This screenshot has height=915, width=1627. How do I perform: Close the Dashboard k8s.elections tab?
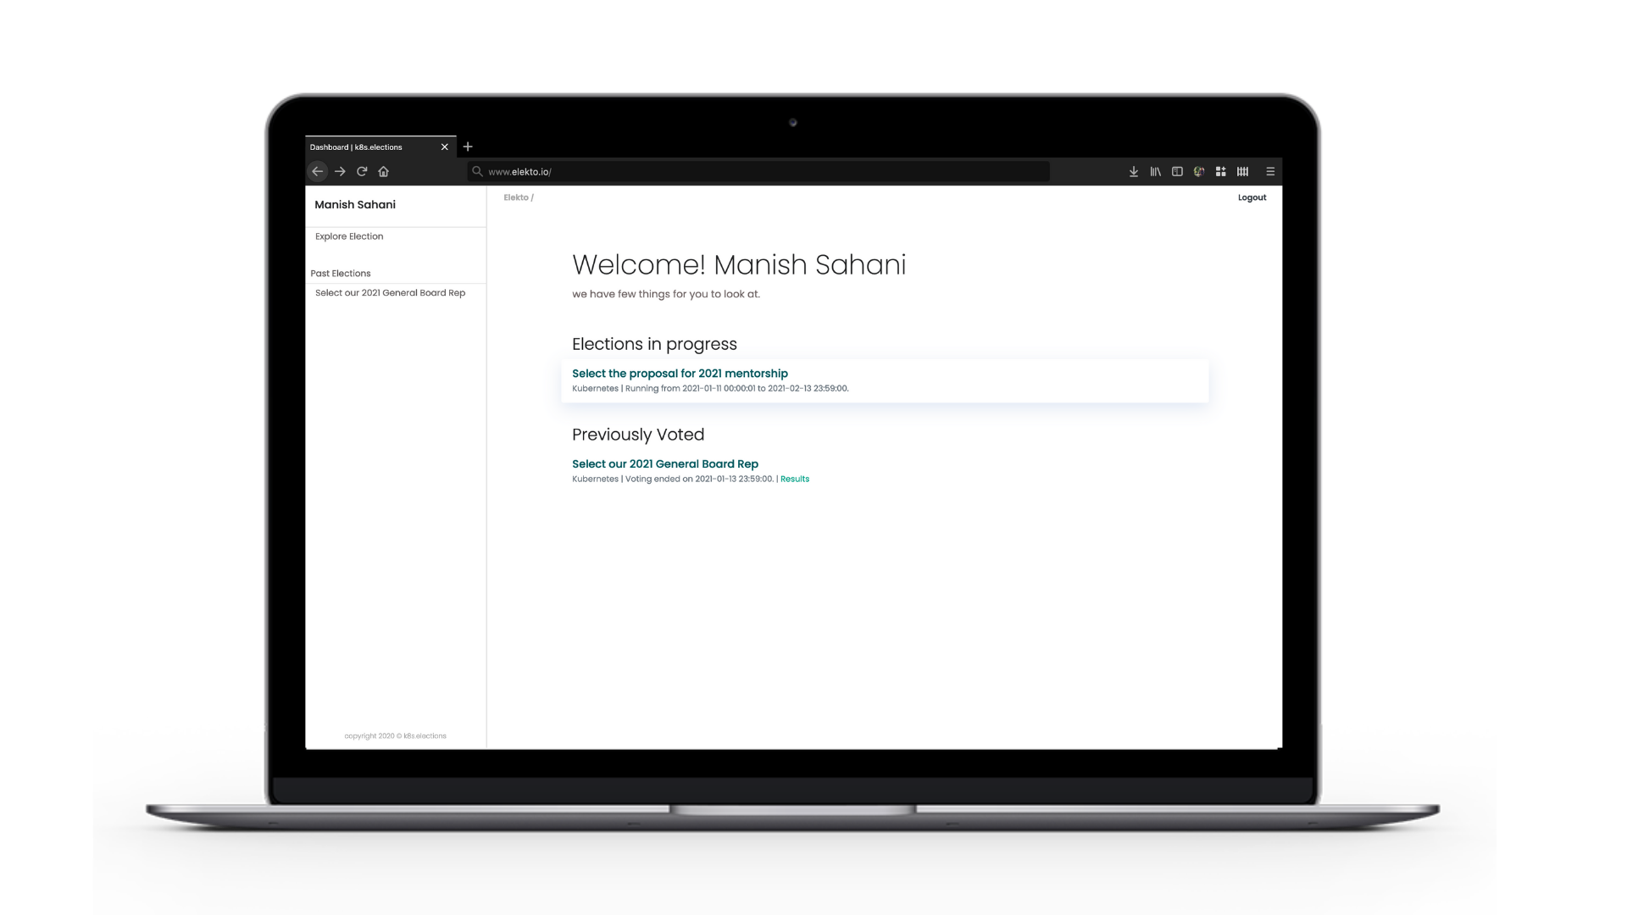(445, 147)
